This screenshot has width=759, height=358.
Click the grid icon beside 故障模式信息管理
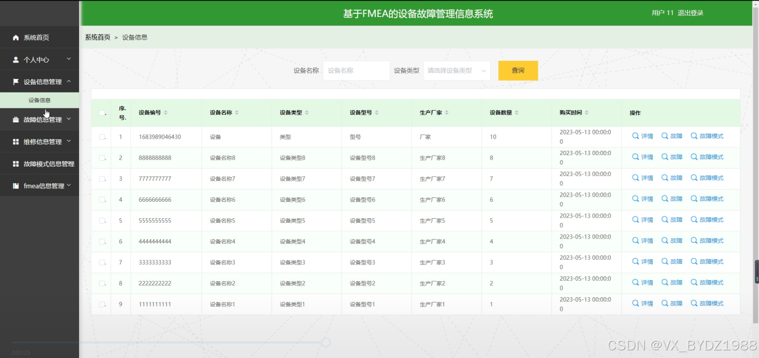tap(16, 164)
